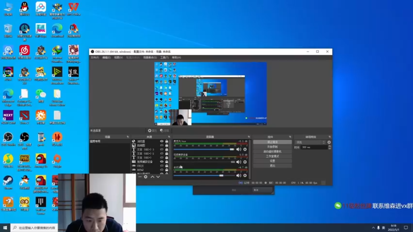Open mixer settings gear for 麦克风/Aux
413x232 pixels.
245,150
